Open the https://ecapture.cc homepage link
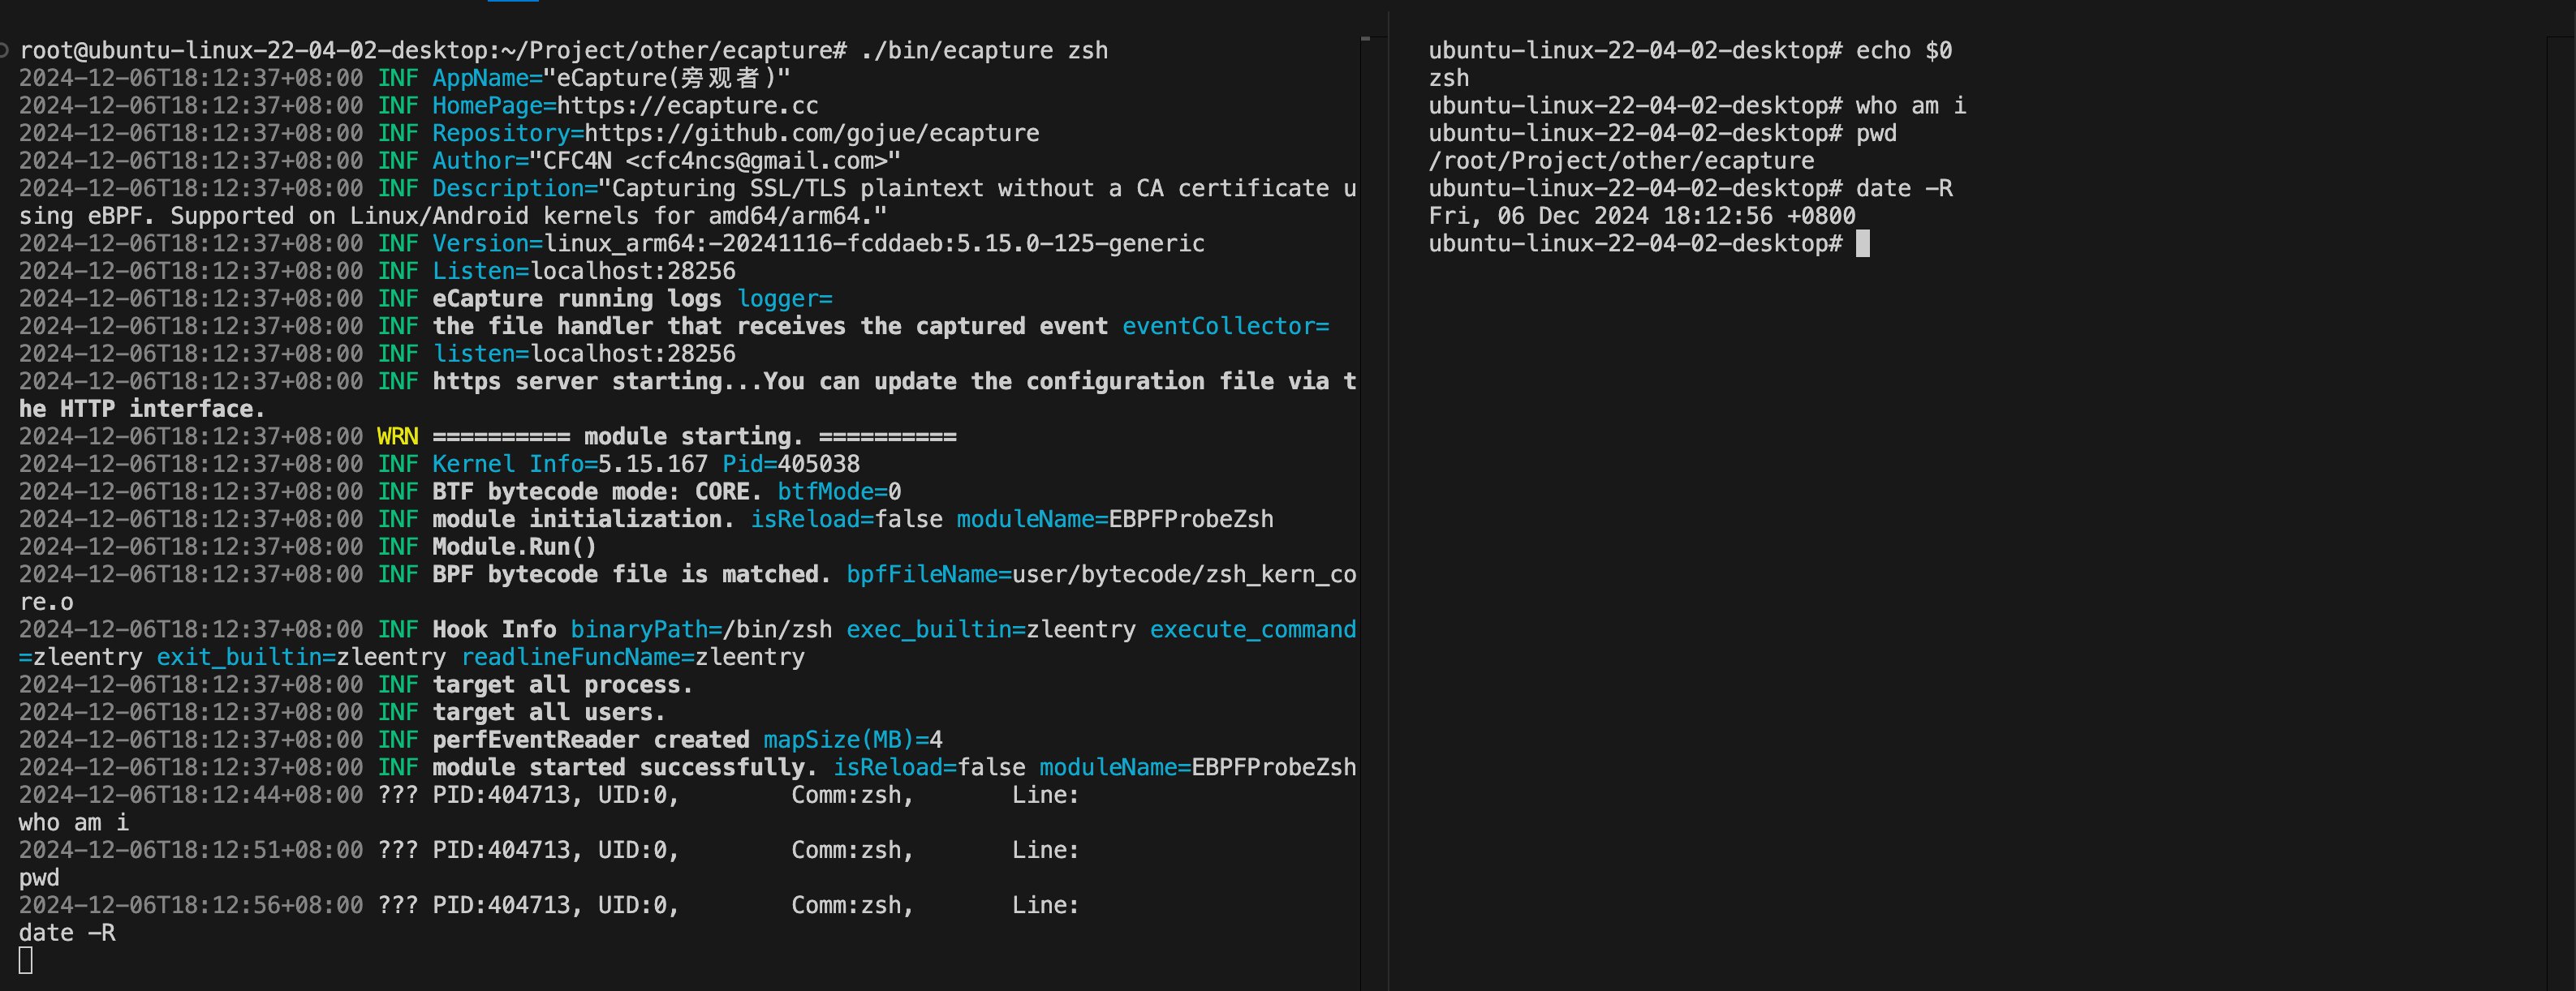The width and height of the screenshot is (2576, 991). click(687, 106)
